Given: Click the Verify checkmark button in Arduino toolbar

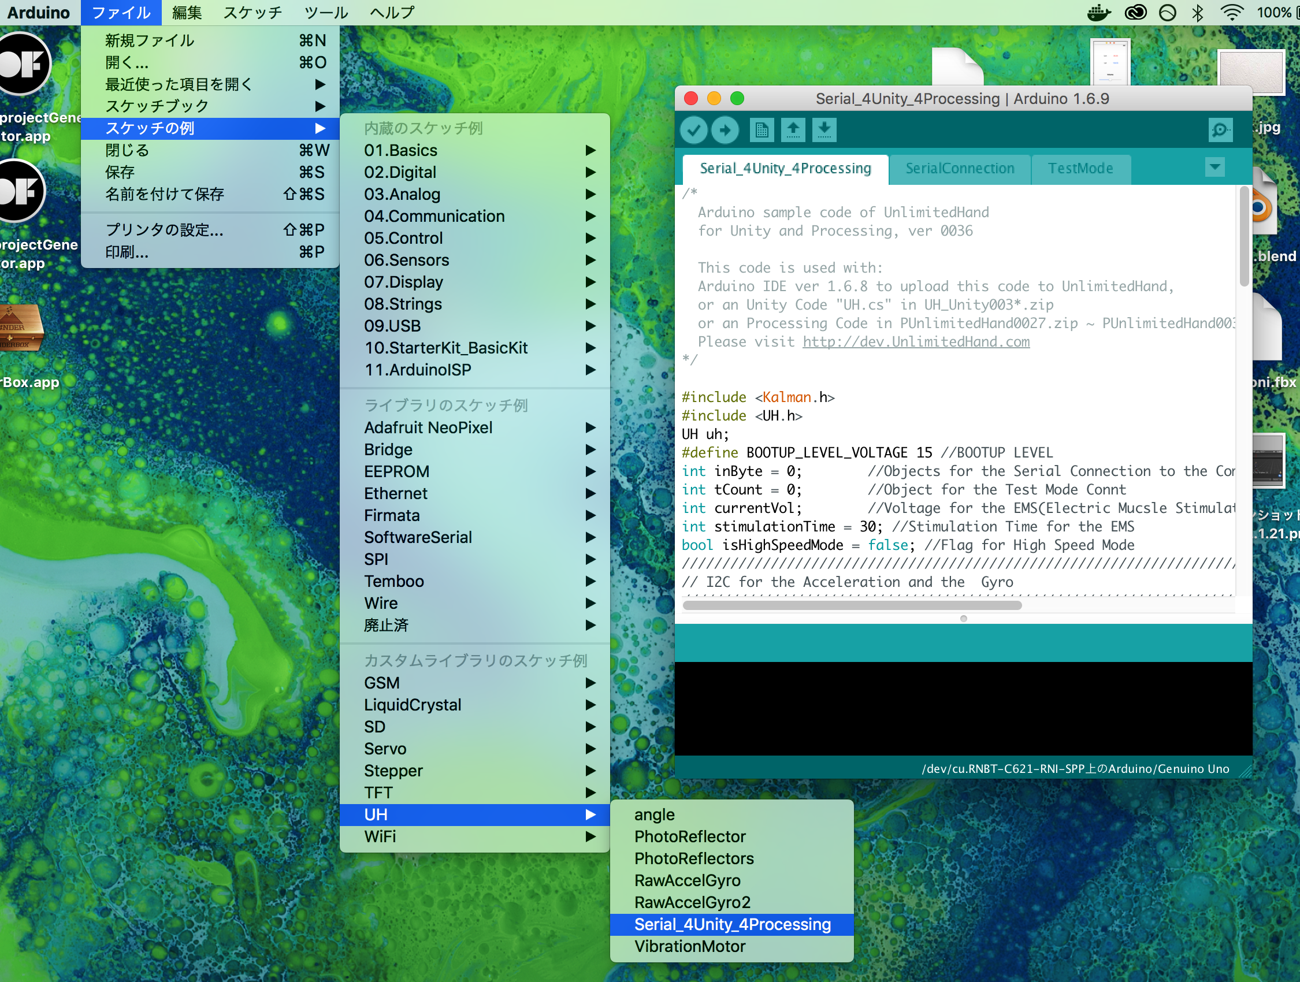Looking at the screenshot, I should click(693, 130).
